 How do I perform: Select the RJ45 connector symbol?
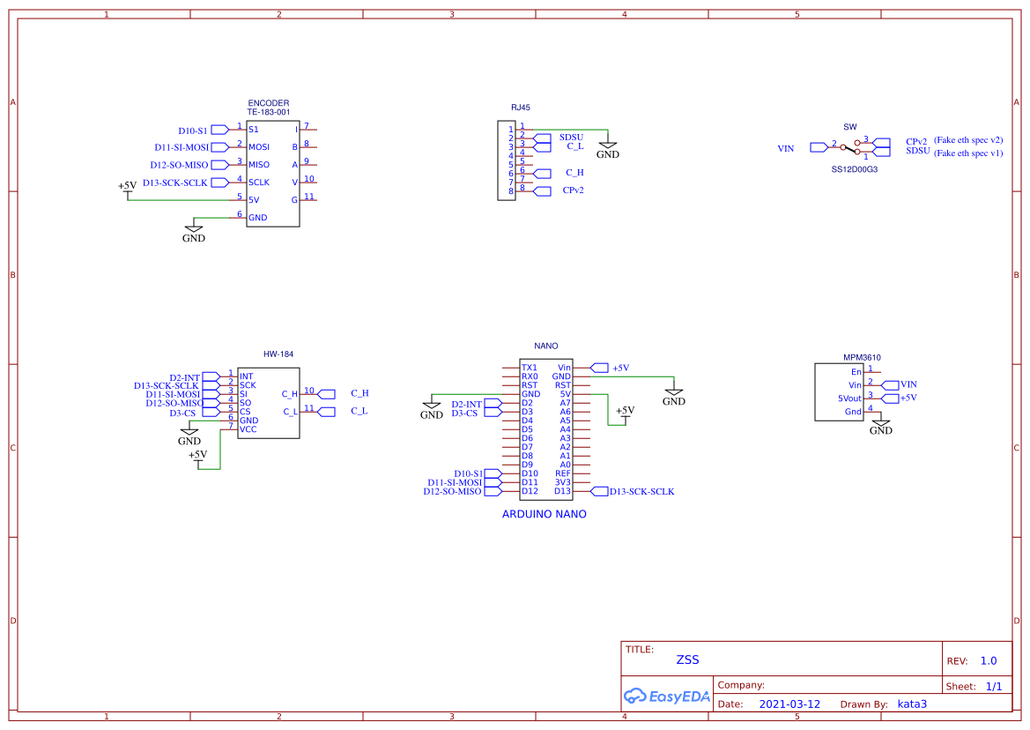click(508, 160)
